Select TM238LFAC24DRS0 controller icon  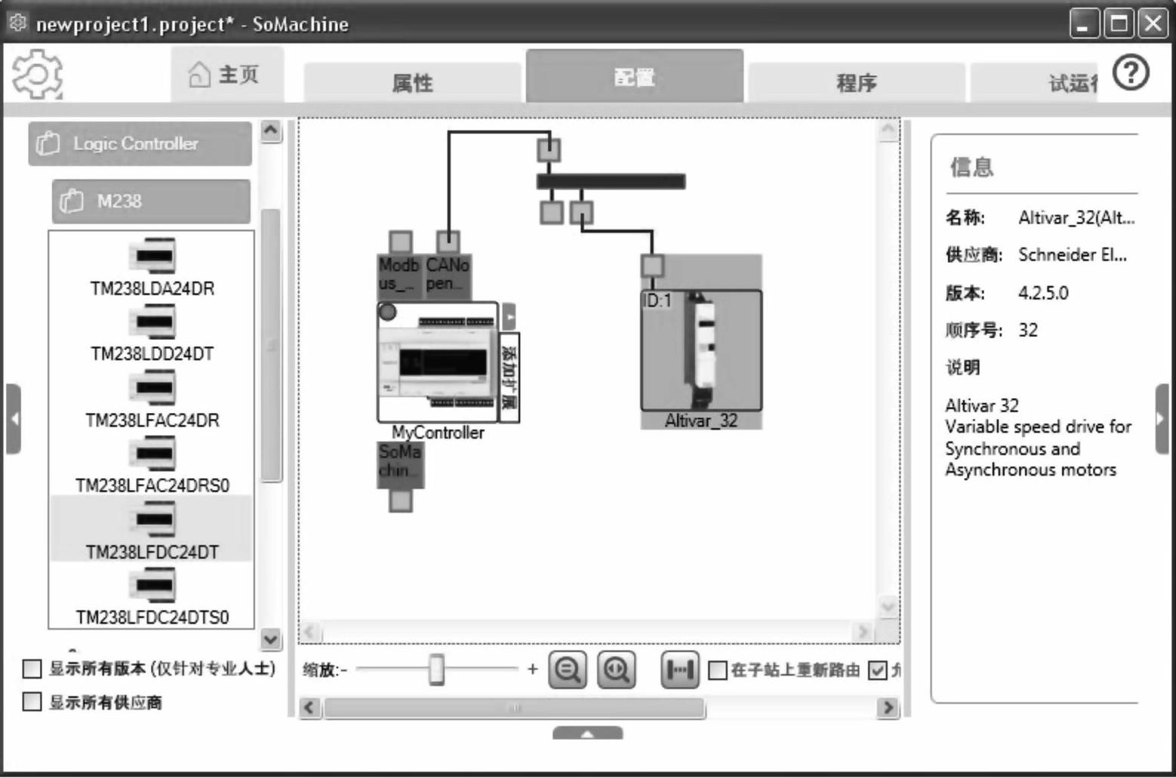[152, 454]
